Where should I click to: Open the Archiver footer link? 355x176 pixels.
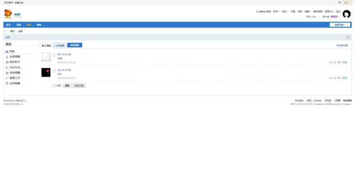318,101
